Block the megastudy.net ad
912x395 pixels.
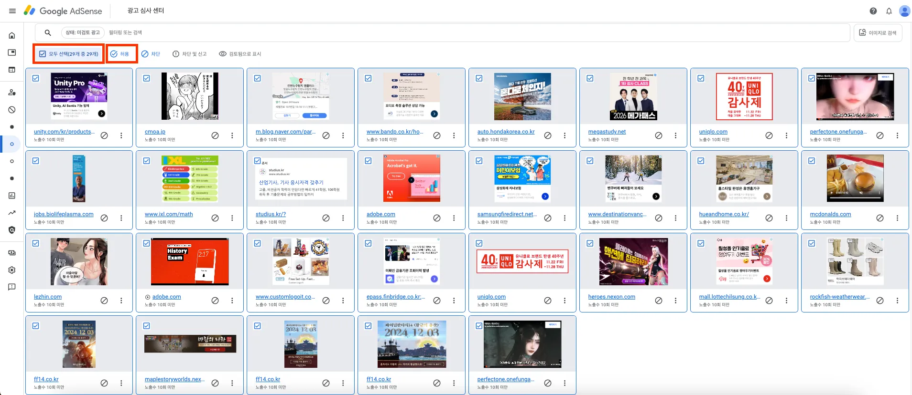659,135
